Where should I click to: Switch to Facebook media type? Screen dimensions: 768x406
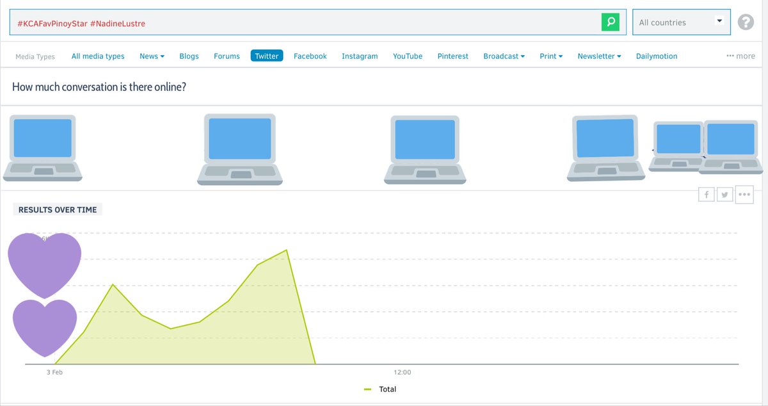(x=310, y=56)
